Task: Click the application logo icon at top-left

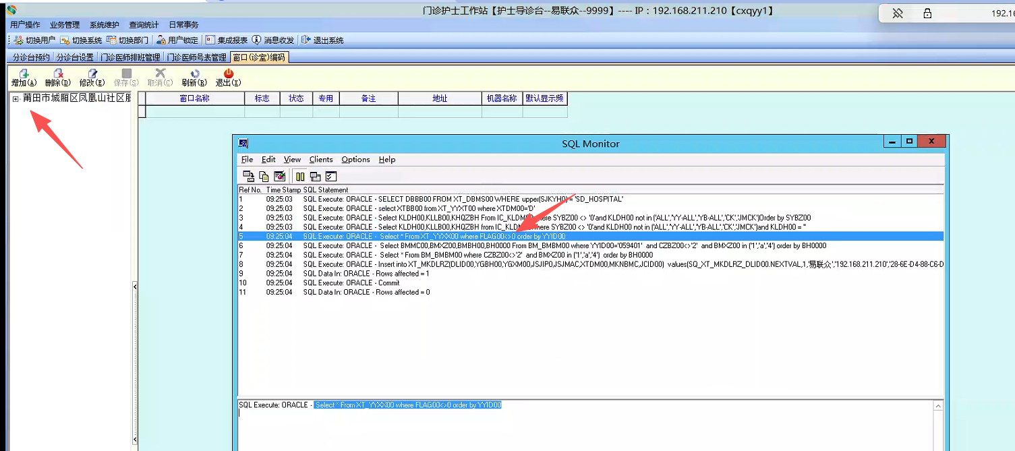Action: click(x=11, y=10)
